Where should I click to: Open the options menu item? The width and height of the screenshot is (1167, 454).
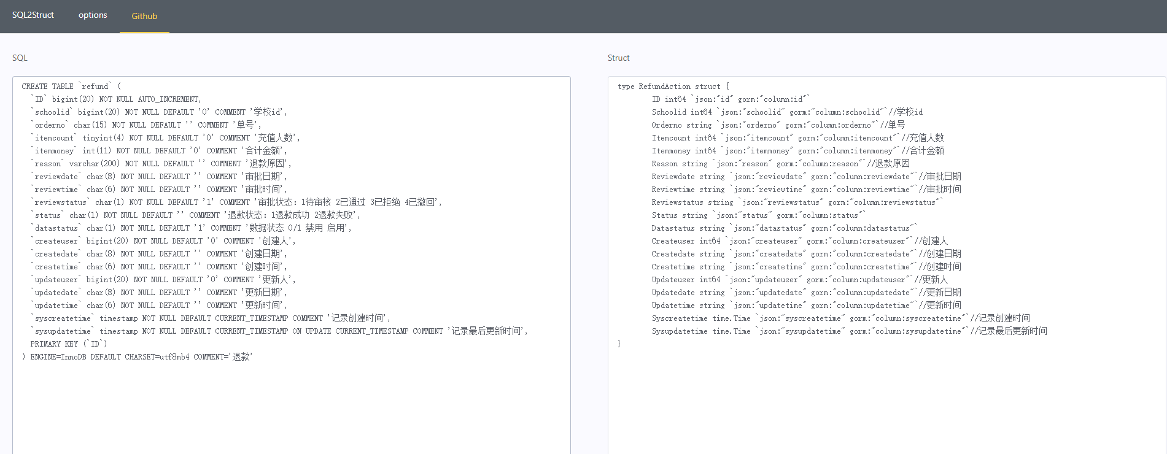tap(93, 15)
